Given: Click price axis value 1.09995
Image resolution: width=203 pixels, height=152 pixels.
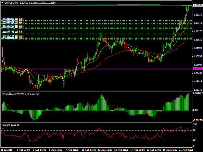Looking at the screenshot, I should (197, 65).
